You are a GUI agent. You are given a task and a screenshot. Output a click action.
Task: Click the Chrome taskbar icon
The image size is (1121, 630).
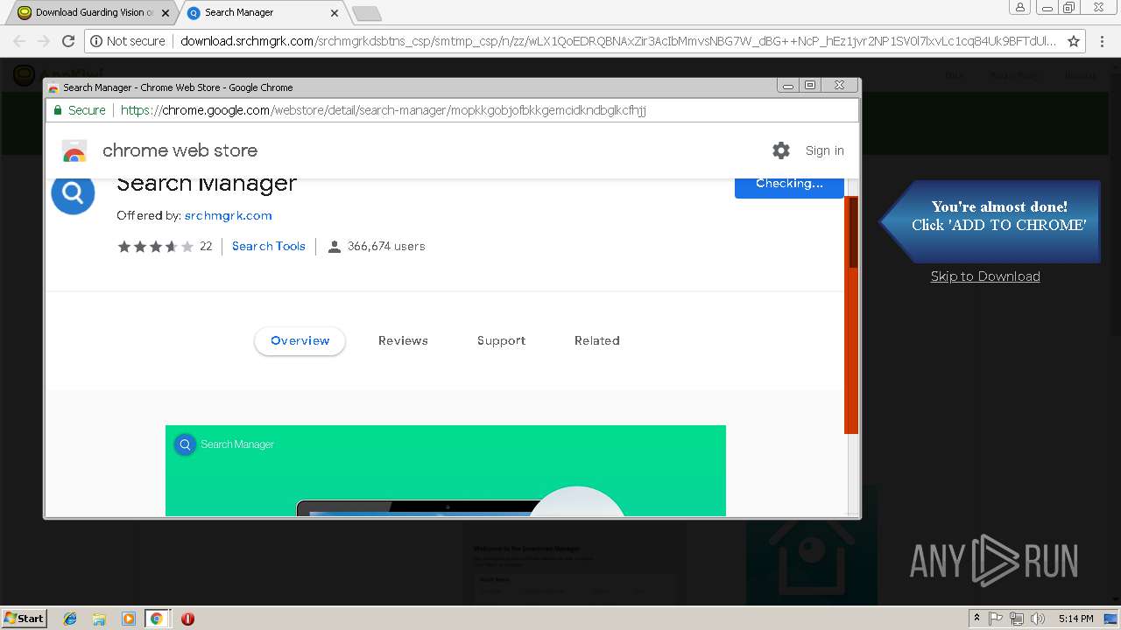tap(157, 619)
